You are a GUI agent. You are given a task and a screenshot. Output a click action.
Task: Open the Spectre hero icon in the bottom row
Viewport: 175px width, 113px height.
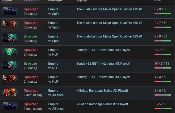[10, 106]
